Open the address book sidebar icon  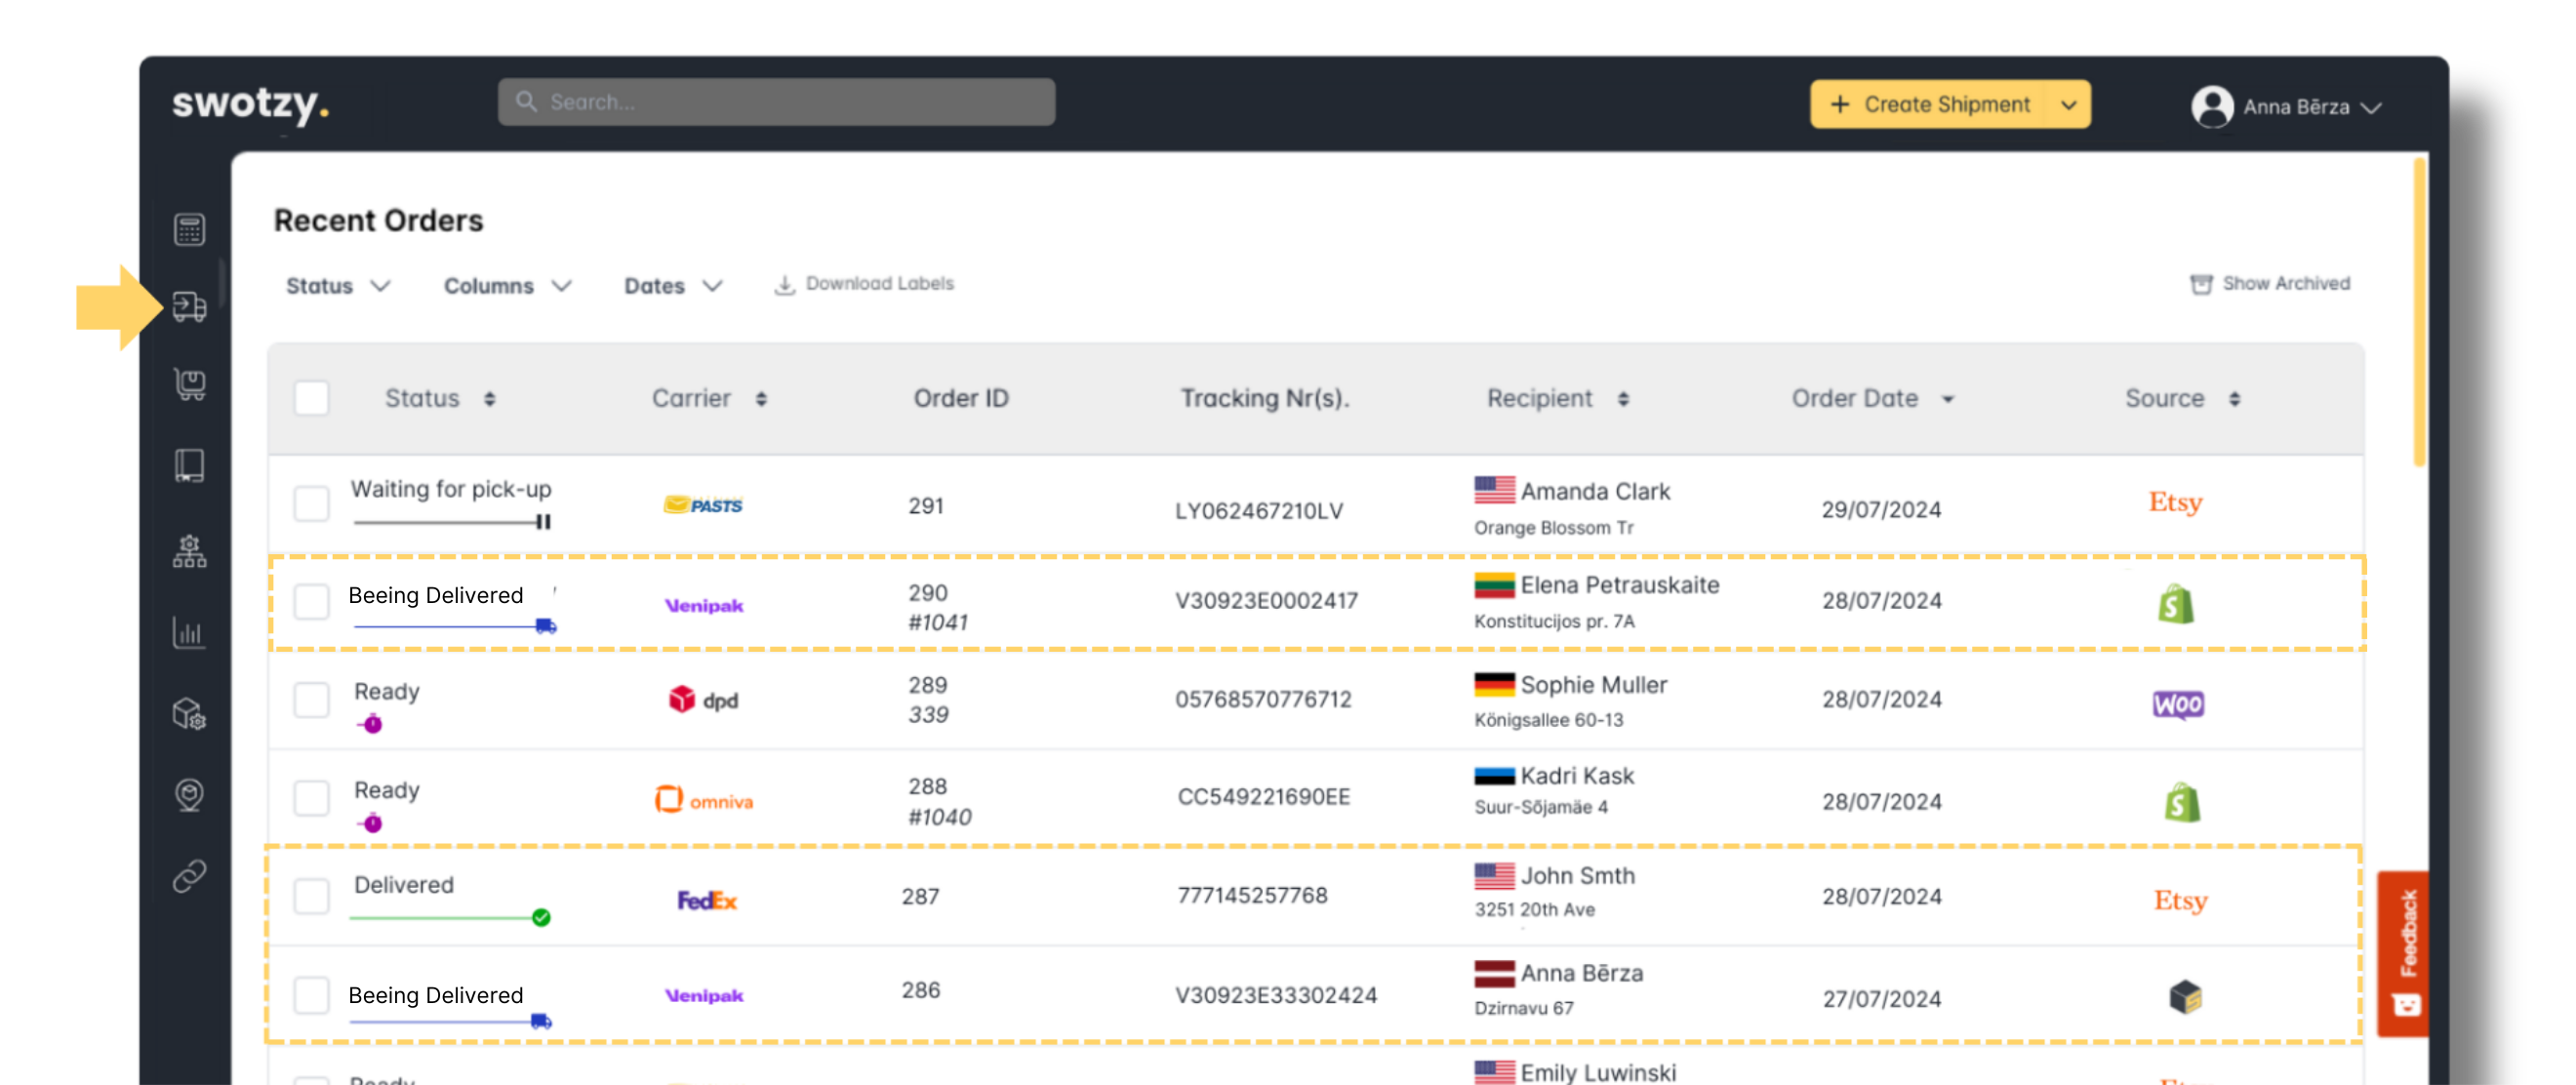click(x=189, y=465)
